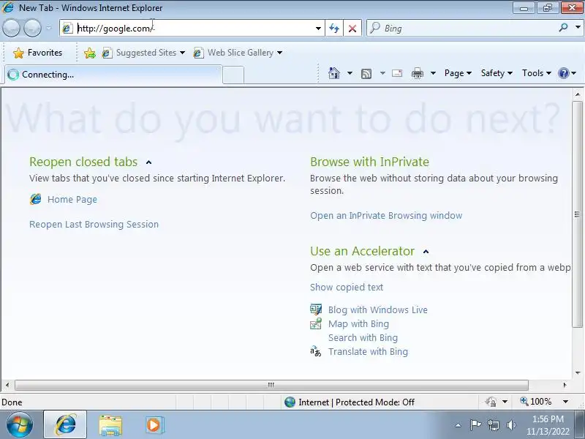Open Suggested Sites in Favorites bar
This screenshot has width=585, height=439.
tap(143, 53)
